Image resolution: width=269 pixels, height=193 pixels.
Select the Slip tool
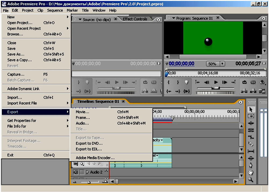click(x=251, y=151)
